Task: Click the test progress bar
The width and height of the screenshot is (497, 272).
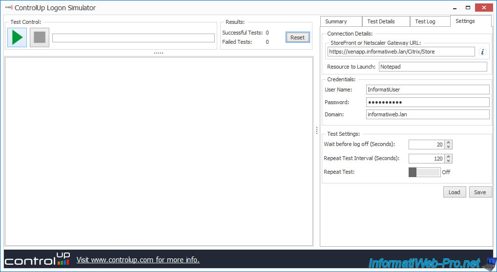Action: pos(133,38)
